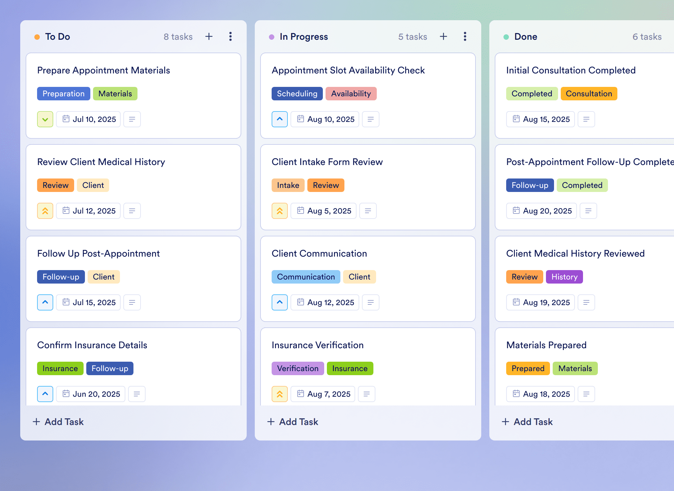This screenshot has width=674, height=491.
Task: Open description icon on Review Client Medical History
Action: [x=132, y=211]
